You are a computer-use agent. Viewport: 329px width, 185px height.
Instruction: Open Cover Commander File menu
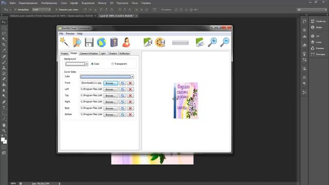click(x=61, y=33)
